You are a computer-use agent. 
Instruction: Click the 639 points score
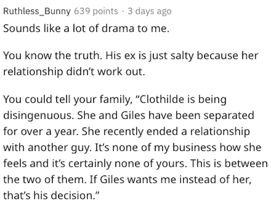click(x=96, y=11)
